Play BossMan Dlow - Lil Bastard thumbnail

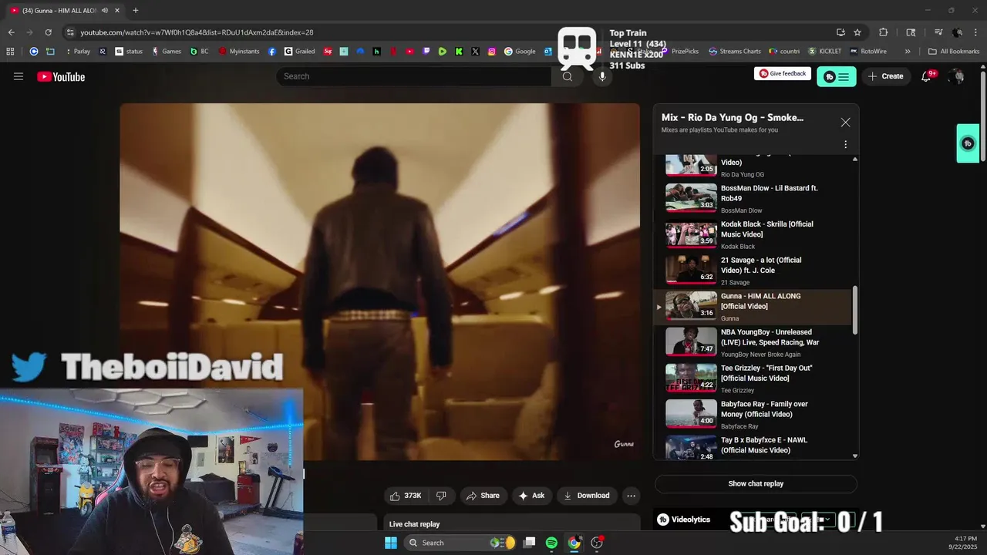(691, 198)
